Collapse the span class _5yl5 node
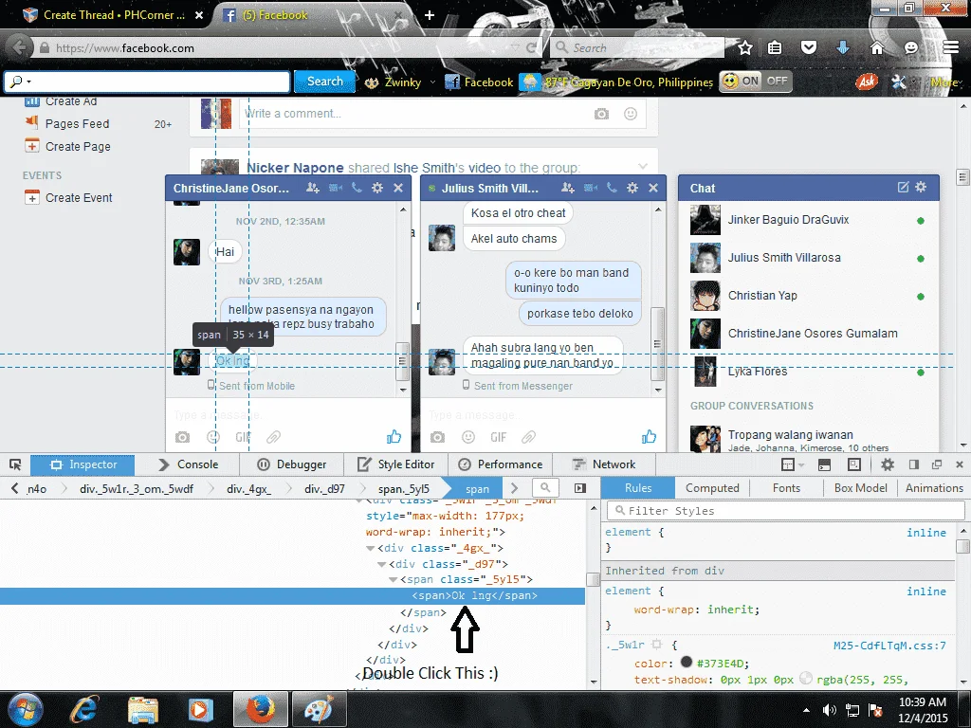 pyautogui.click(x=393, y=579)
